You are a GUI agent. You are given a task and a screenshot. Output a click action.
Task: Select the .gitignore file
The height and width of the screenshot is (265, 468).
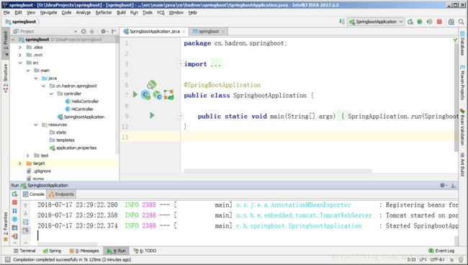39,171
